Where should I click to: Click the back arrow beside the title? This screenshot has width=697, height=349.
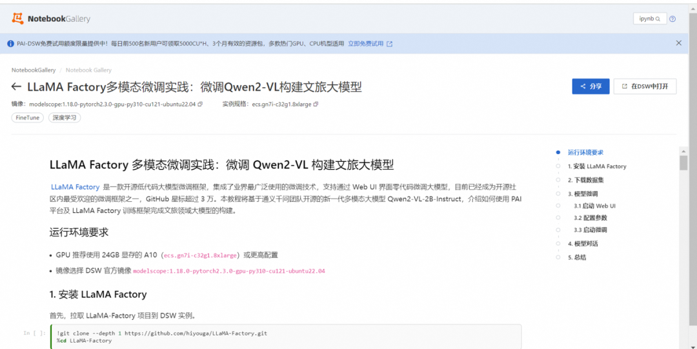pos(17,87)
